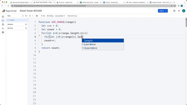
Task: Open the Executions list icon in the sidebar
Action: (3, 28)
